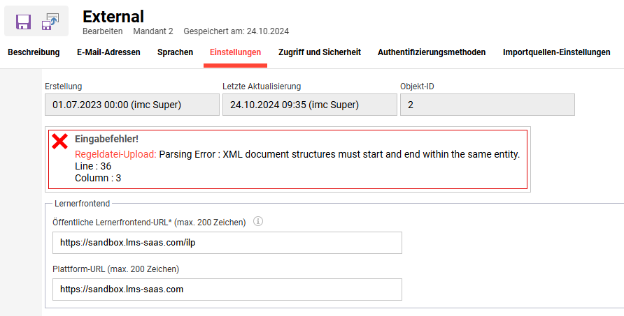Switch to the Beschreibung tab

pos(34,52)
